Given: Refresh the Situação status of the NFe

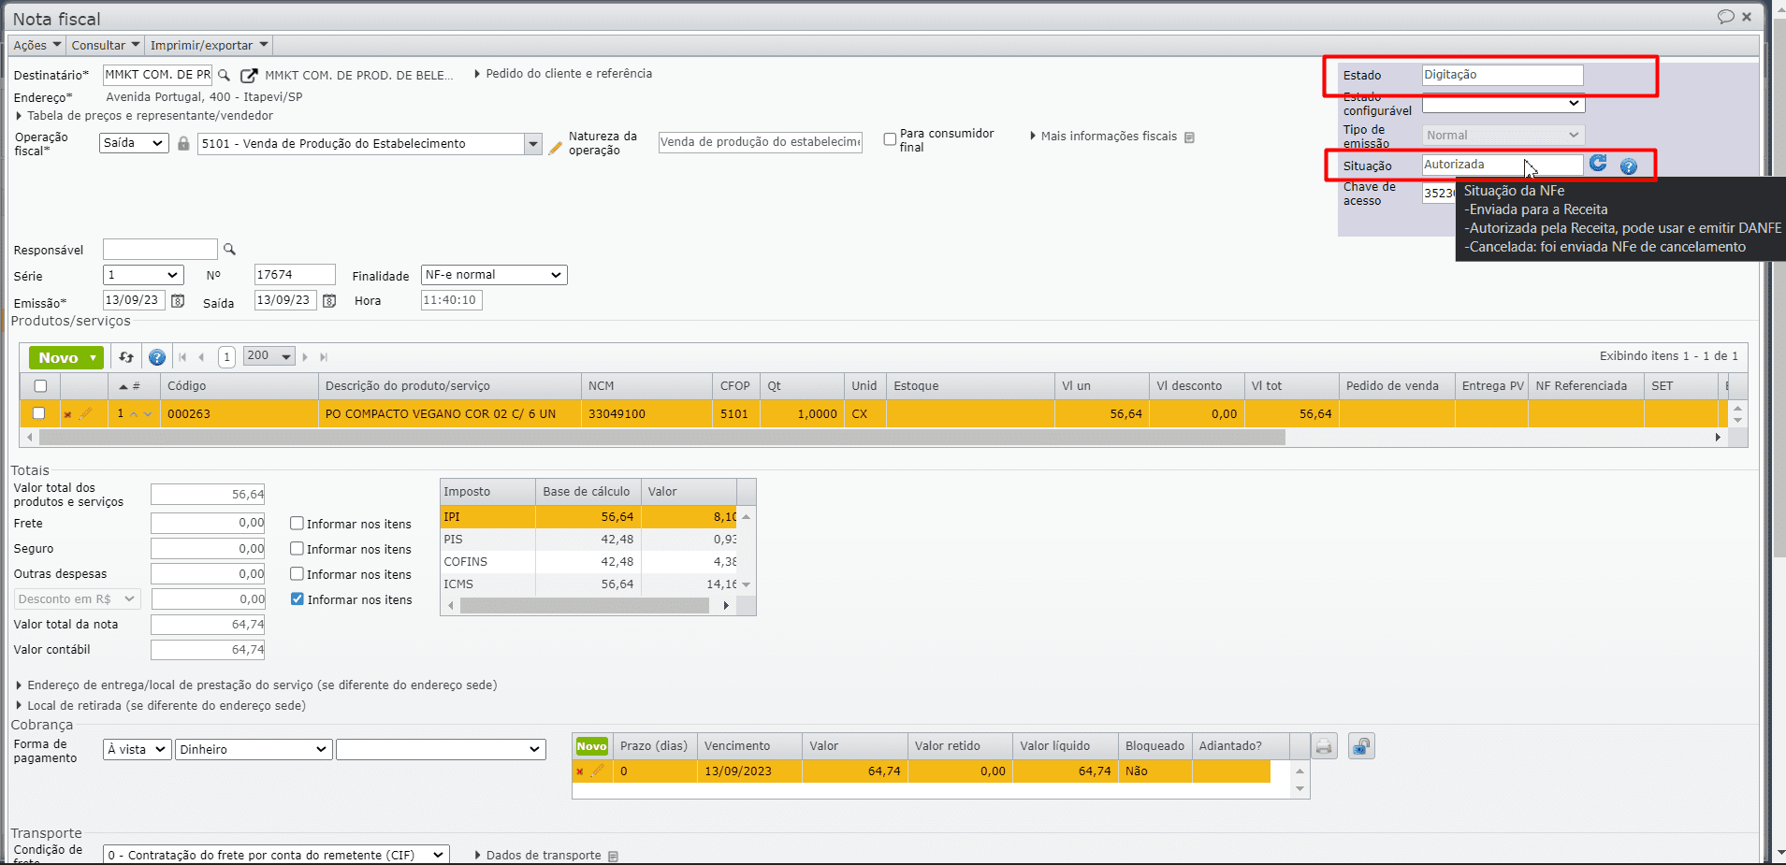Looking at the screenshot, I should [1598, 164].
